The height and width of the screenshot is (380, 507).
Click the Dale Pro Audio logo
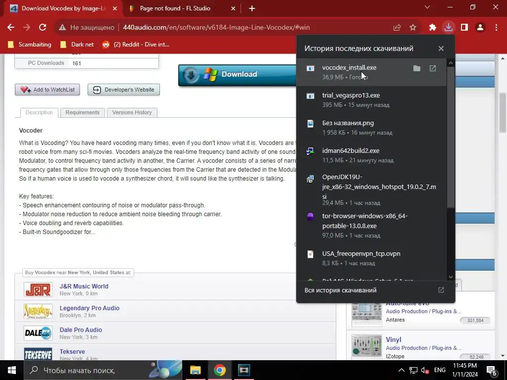[38, 333]
